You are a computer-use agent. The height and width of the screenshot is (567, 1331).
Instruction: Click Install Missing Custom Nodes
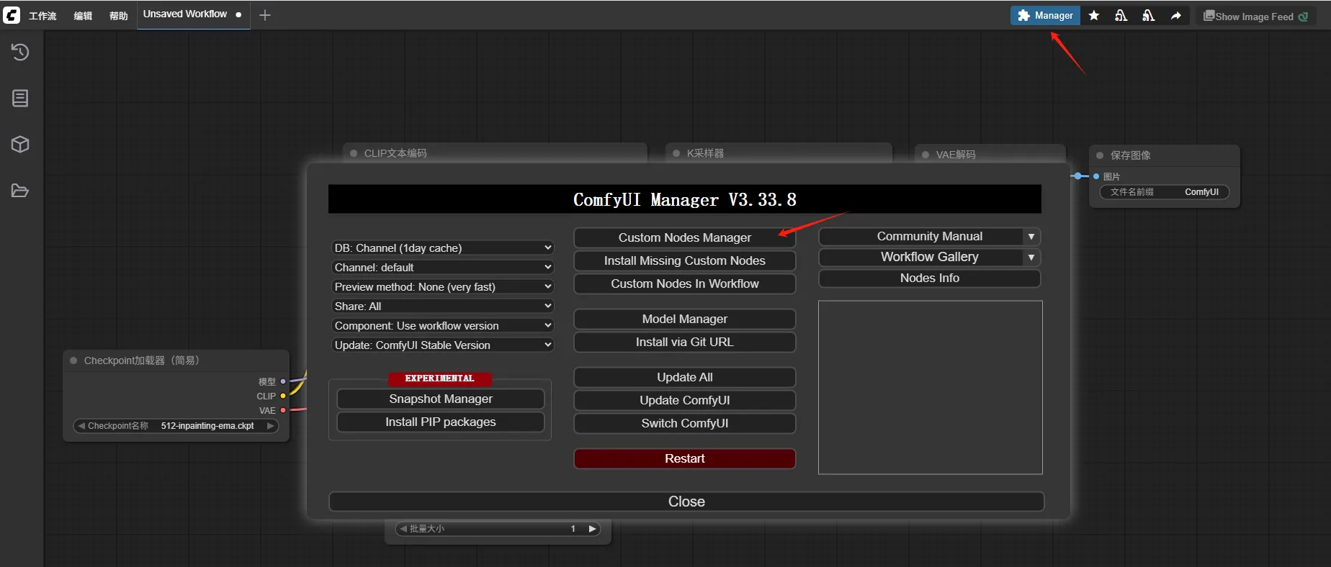tap(685, 260)
